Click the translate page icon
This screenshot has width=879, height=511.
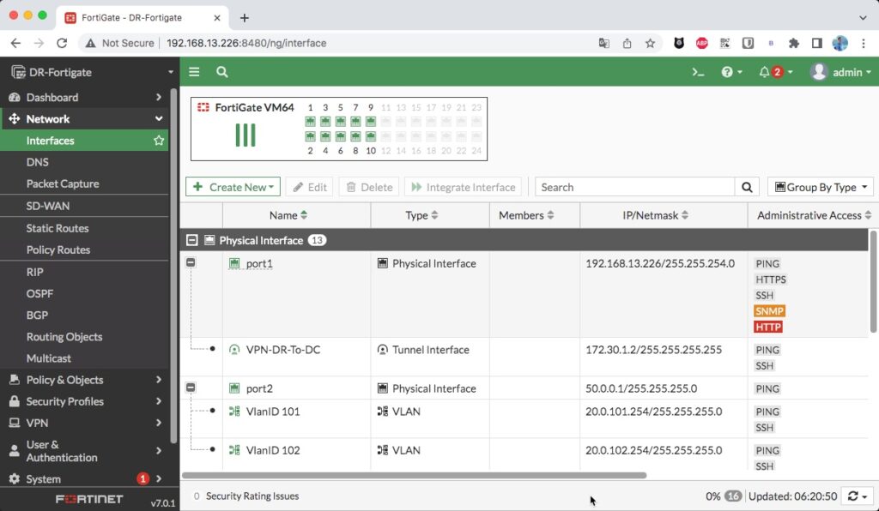603,43
